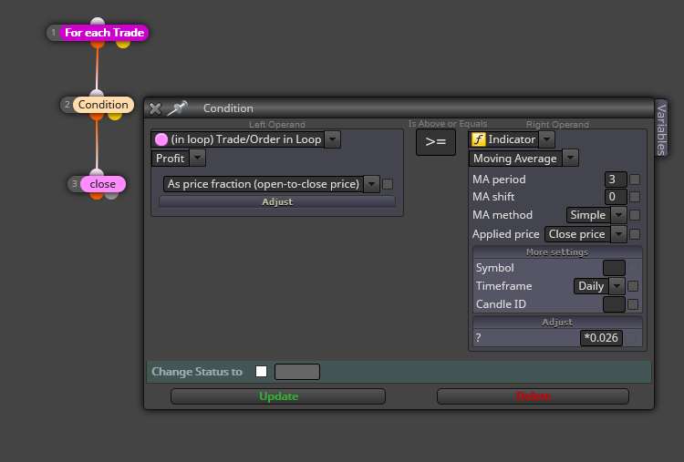Toggle checkbox next to MA method
This screenshot has width=684, height=462.
(x=635, y=215)
